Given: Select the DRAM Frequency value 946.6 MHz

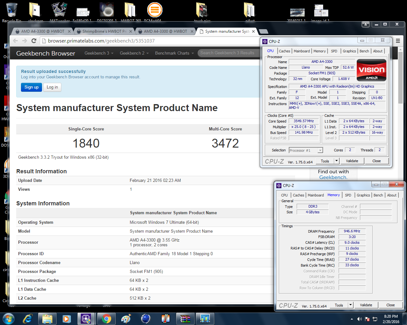Looking at the screenshot, I should coord(352,231).
